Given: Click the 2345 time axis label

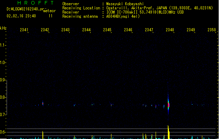Looking at the screenshot, I should coord(107,30).
